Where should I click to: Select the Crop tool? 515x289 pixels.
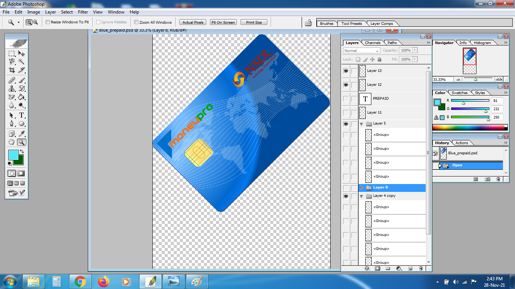click(x=12, y=70)
